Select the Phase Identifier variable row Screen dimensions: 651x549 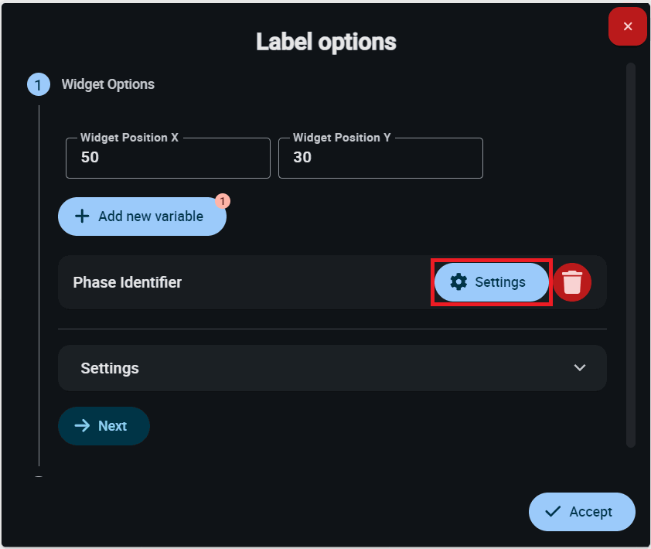(x=232, y=282)
